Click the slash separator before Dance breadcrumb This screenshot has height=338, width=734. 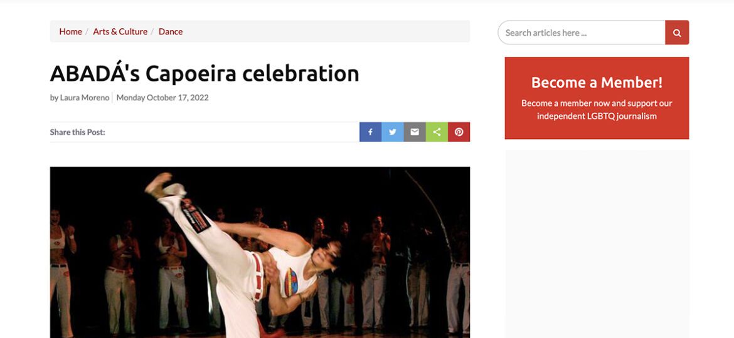pyautogui.click(x=152, y=32)
